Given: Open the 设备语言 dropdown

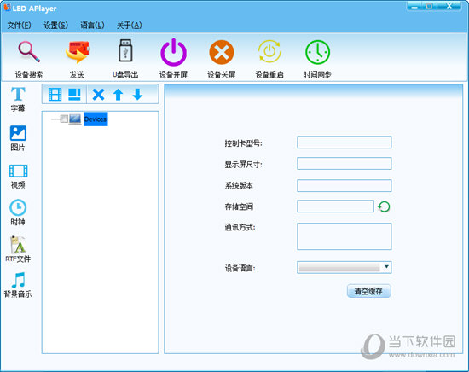Looking at the screenshot, I should click(344, 267).
